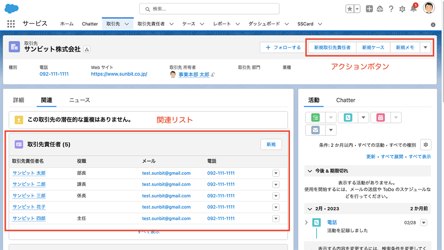Click the すべて展開 link
The width and height of the screenshot is (444, 250).
point(392,157)
